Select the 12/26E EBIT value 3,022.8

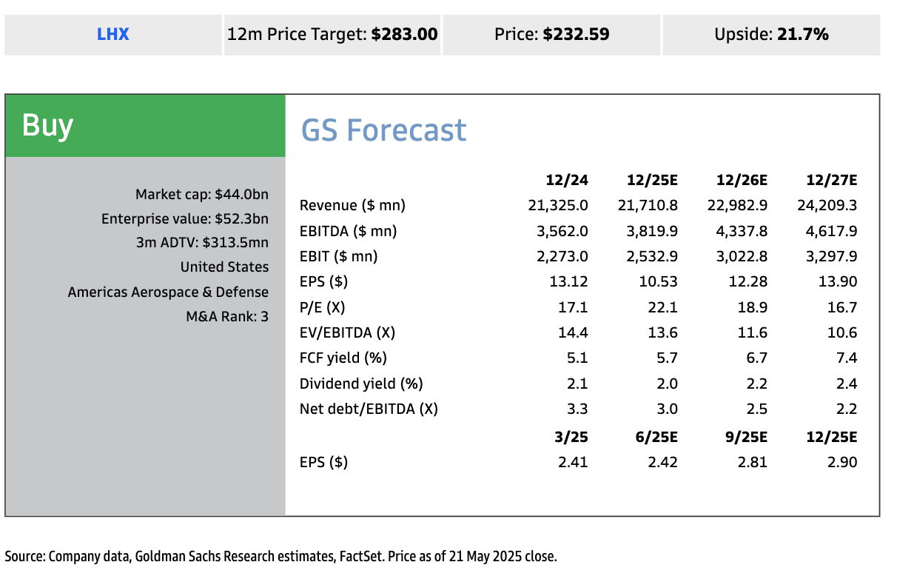tap(742, 256)
